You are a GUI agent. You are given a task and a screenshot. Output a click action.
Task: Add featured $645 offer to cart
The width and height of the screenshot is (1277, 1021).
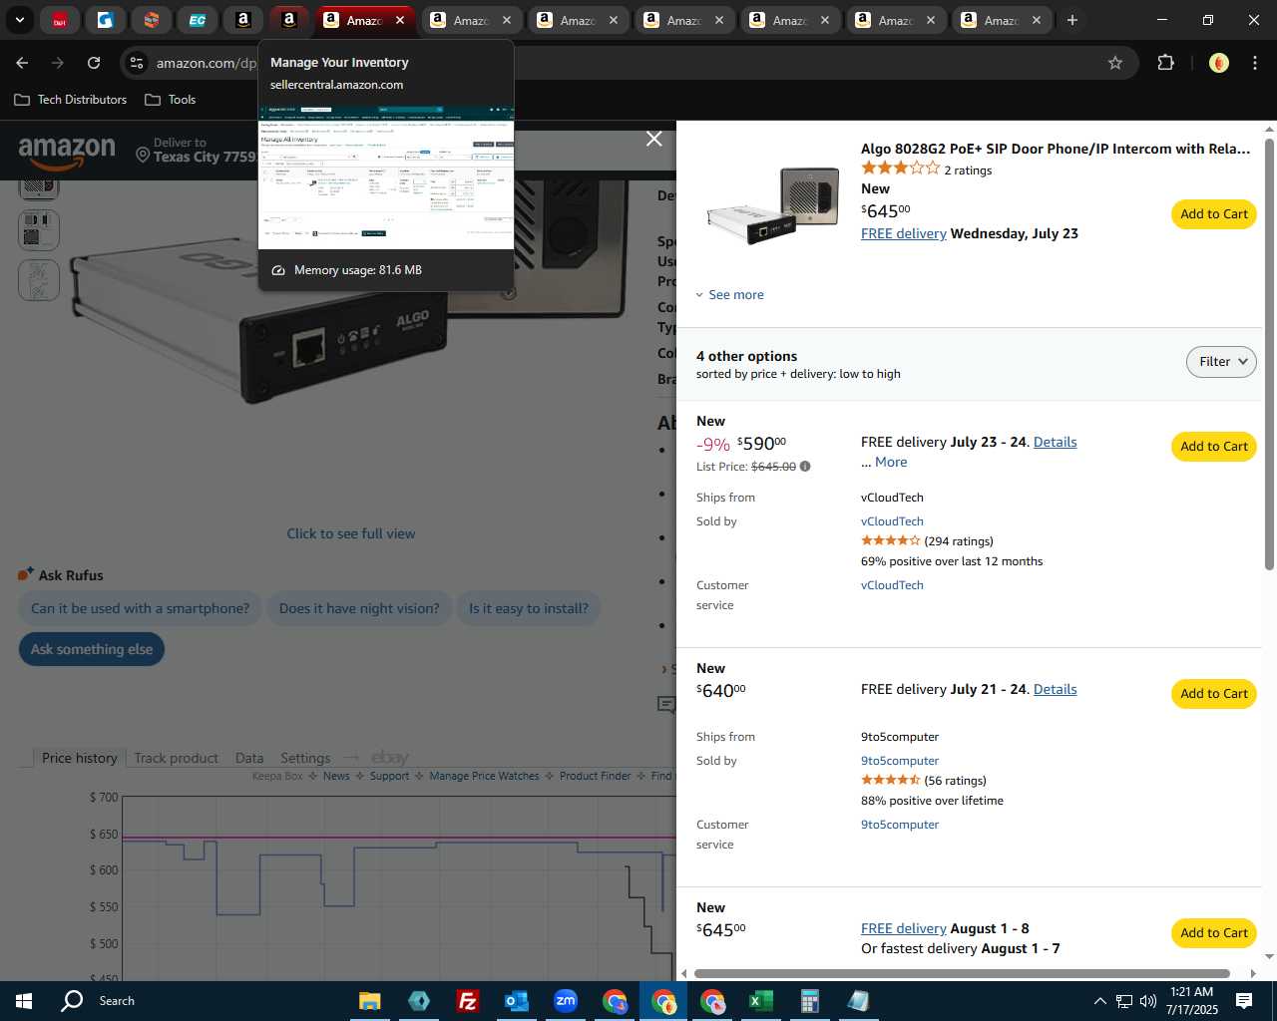(x=1214, y=214)
